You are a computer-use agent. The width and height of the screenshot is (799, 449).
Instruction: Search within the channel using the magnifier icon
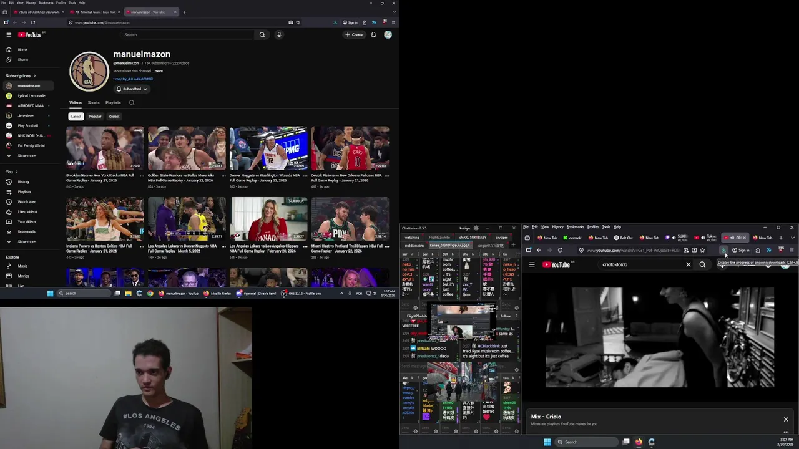coord(132,103)
